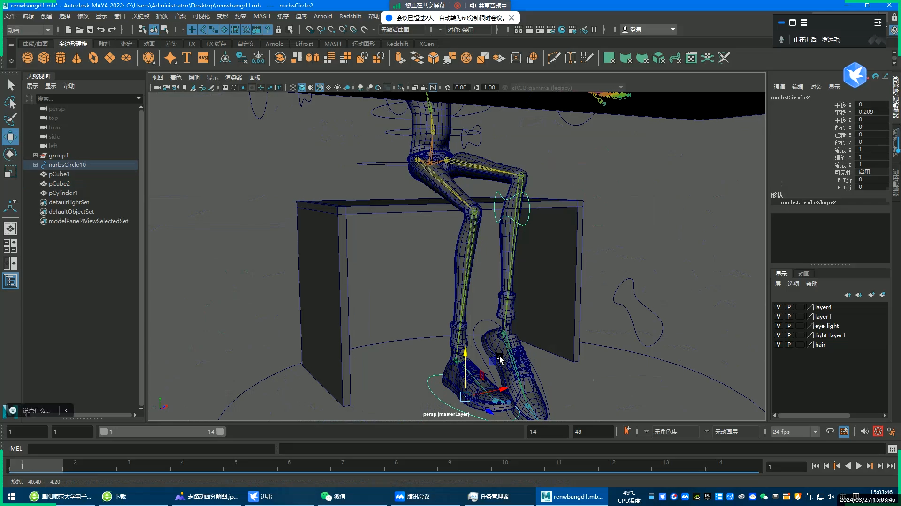Open the 动画 menu set dropdown
901x506 pixels.
click(29, 30)
